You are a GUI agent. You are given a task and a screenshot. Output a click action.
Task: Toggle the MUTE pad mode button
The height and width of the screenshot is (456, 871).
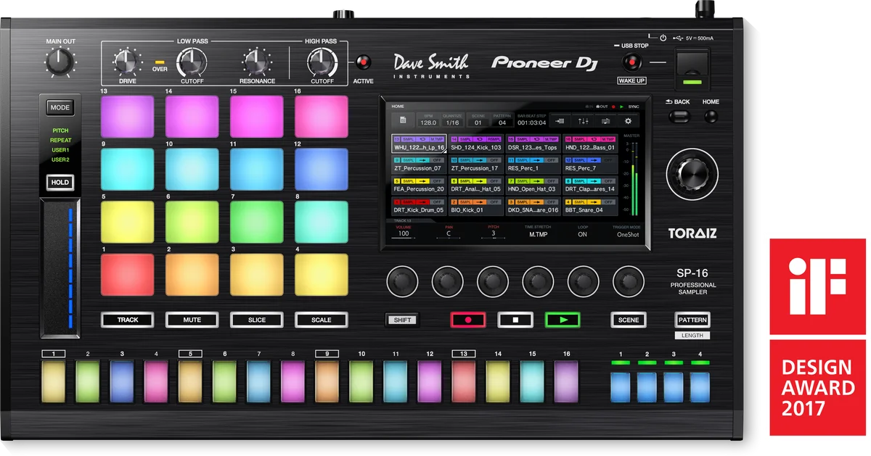pos(192,320)
